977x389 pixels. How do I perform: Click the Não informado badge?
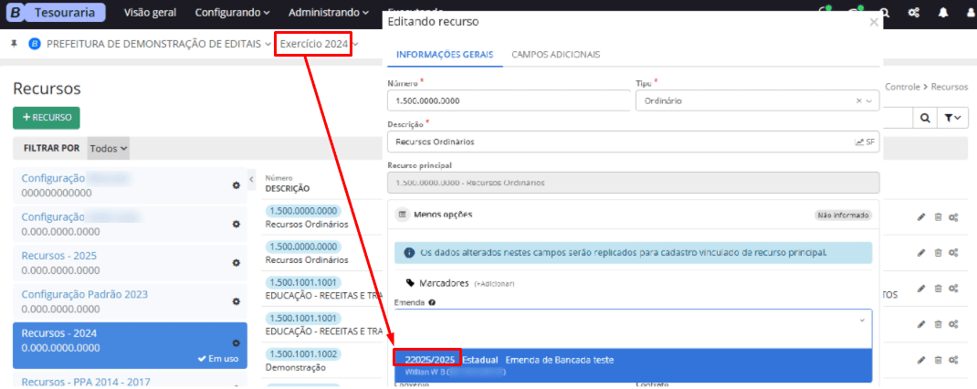(843, 216)
